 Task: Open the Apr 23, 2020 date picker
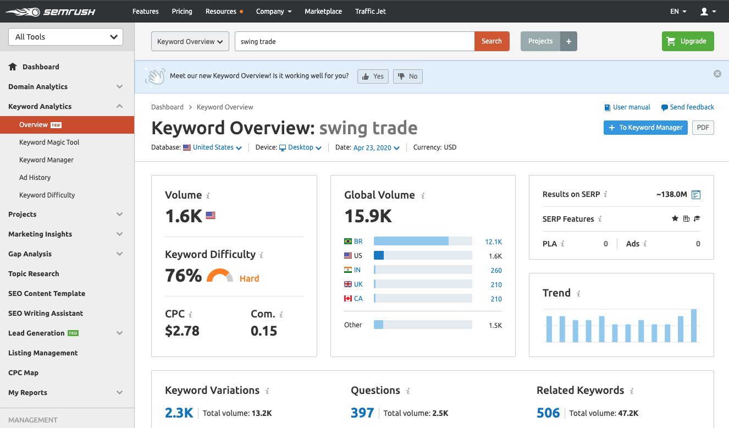point(377,147)
